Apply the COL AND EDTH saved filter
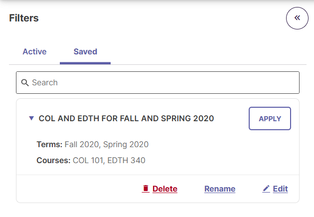The width and height of the screenshot is (314, 217). click(x=270, y=118)
